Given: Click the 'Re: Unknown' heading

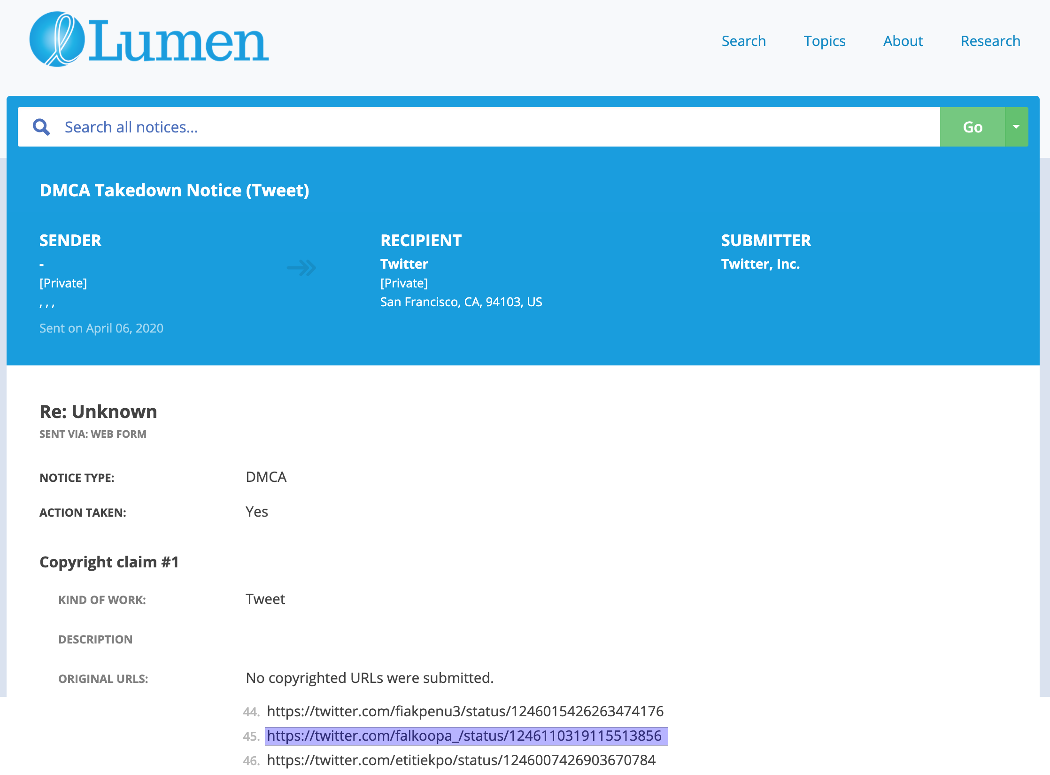Looking at the screenshot, I should point(98,411).
